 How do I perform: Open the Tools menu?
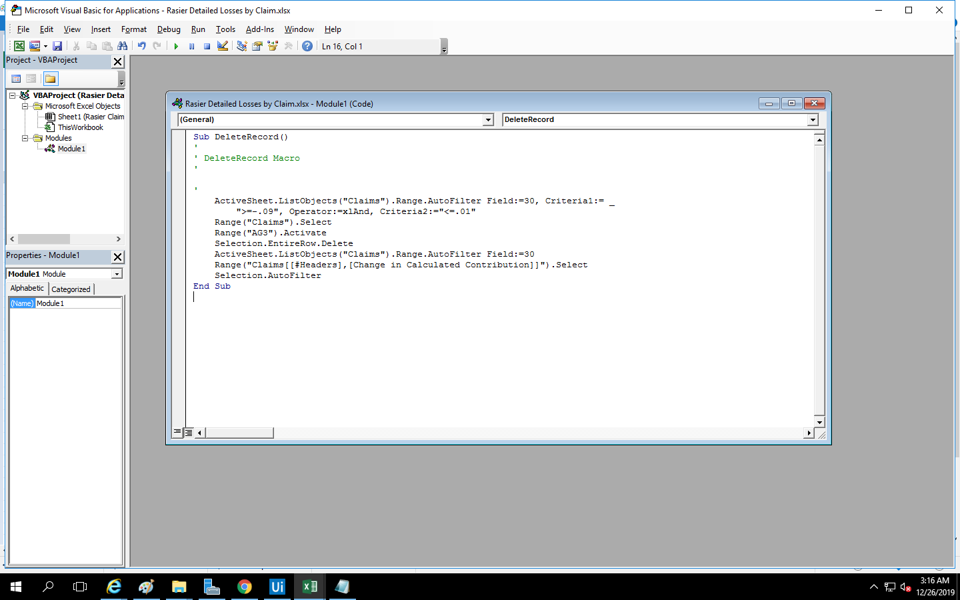click(x=225, y=29)
